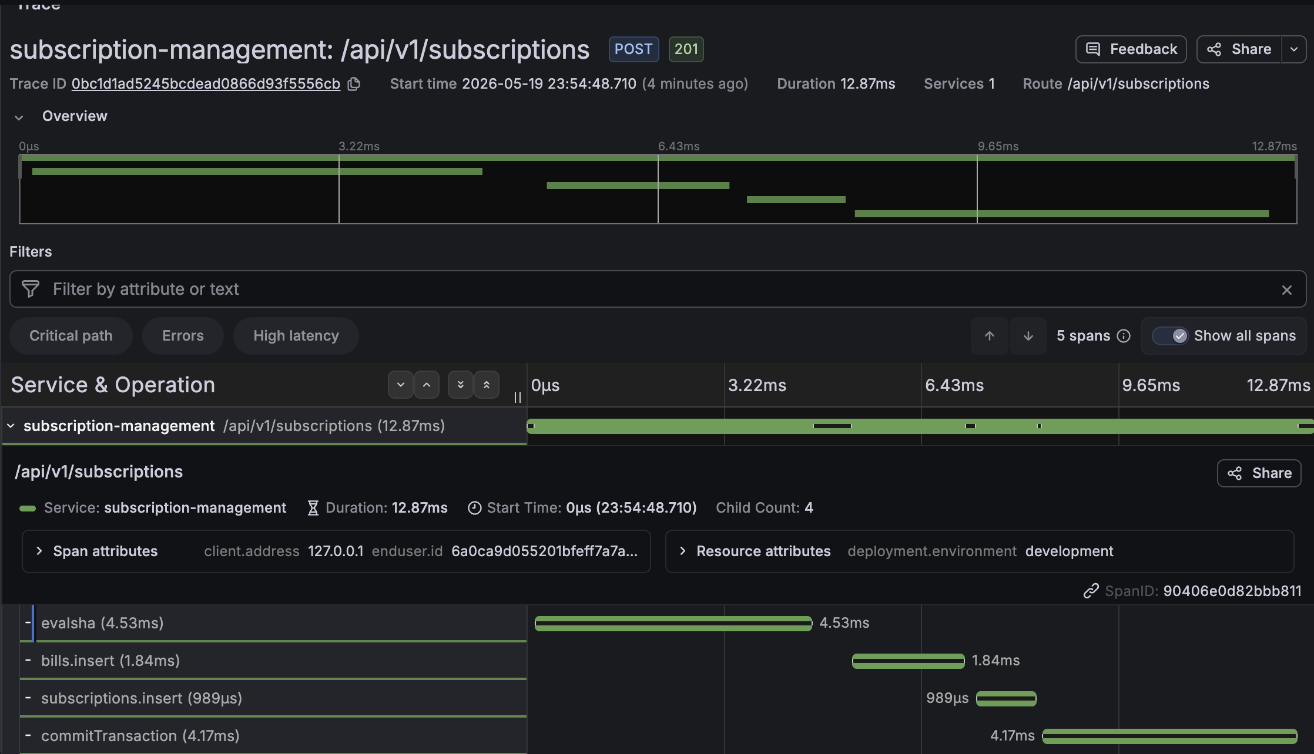Click the root span bar in the timeline

coord(920,426)
